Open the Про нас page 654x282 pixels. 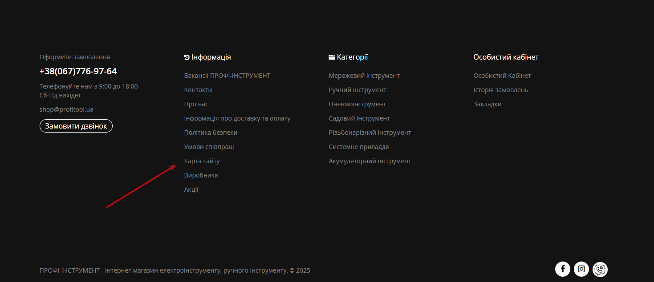tap(196, 104)
